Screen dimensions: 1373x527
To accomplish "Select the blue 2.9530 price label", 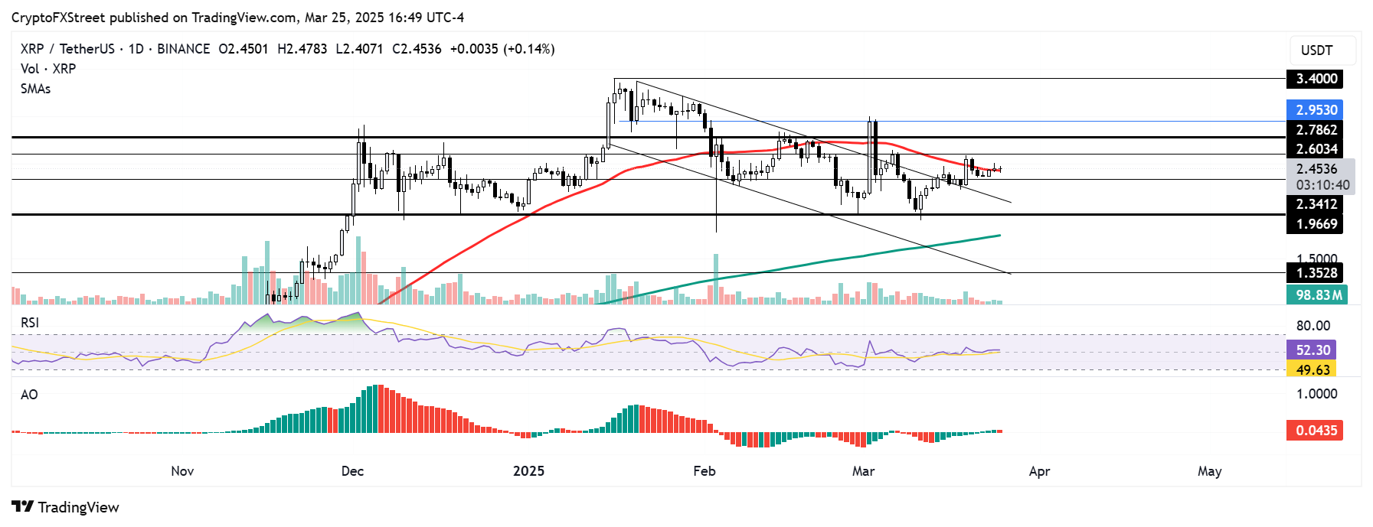I will [x=1315, y=110].
